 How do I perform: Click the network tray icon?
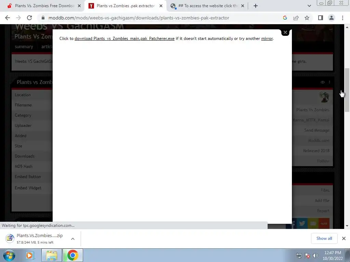click(x=299, y=256)
